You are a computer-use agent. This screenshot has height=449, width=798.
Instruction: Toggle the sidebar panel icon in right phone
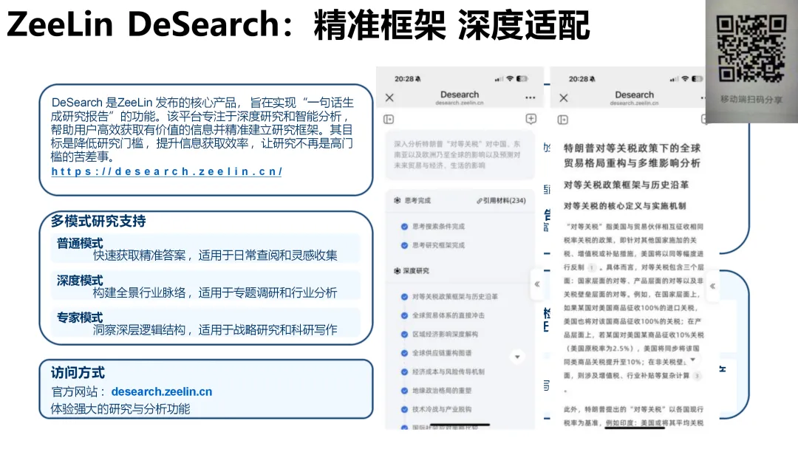[563, 120]
